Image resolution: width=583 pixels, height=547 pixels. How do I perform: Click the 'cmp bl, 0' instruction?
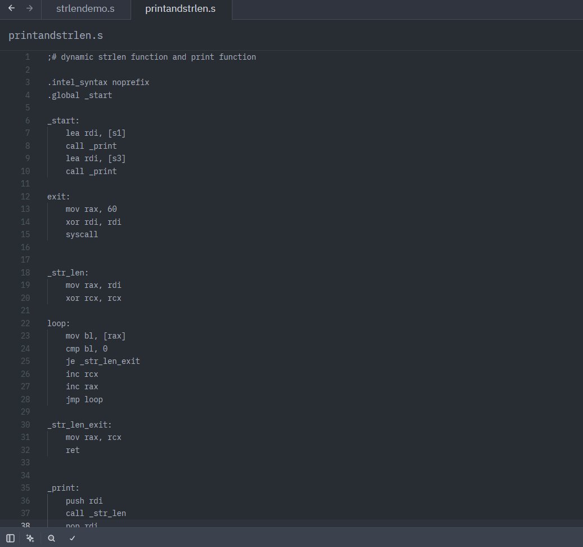[x=87, y=349]
